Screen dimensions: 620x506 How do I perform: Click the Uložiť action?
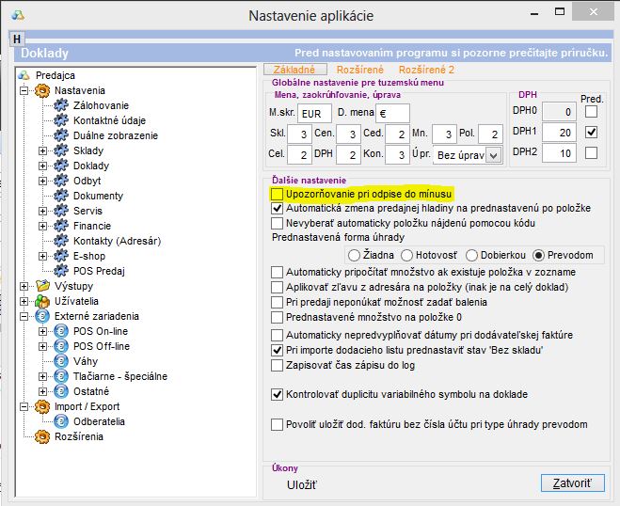[302, 484]
